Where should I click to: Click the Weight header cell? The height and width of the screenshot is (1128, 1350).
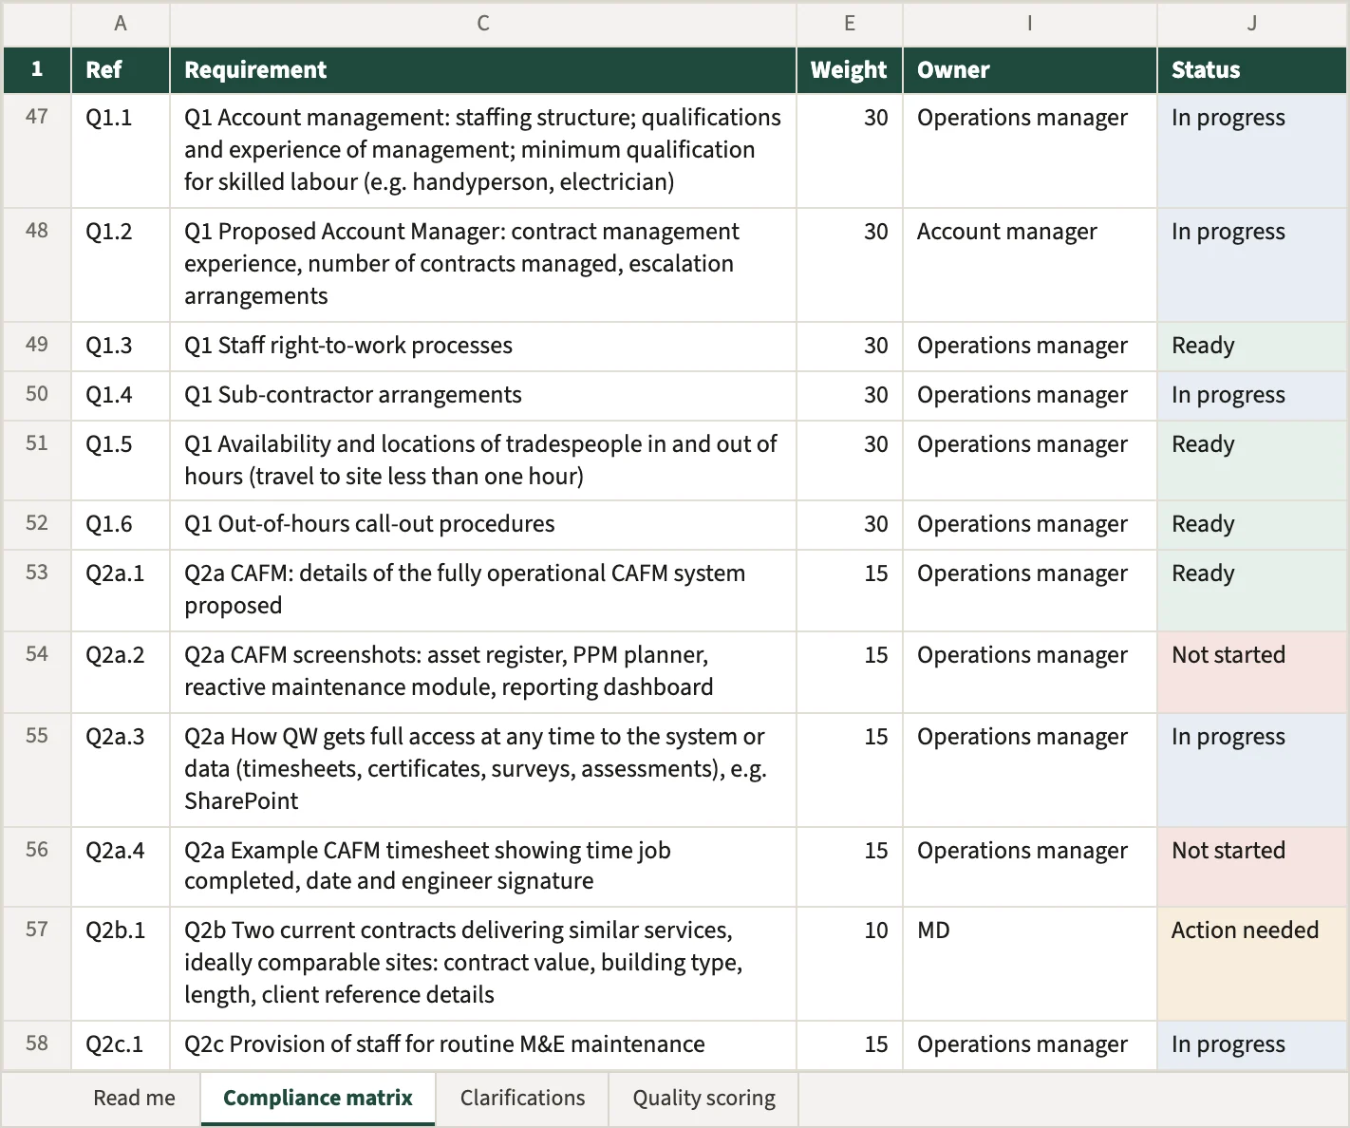click(850, 70)
